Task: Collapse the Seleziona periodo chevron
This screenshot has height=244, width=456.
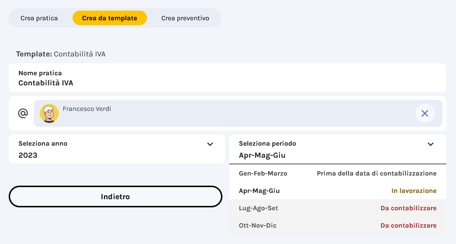Action: [x=430, y=144]
